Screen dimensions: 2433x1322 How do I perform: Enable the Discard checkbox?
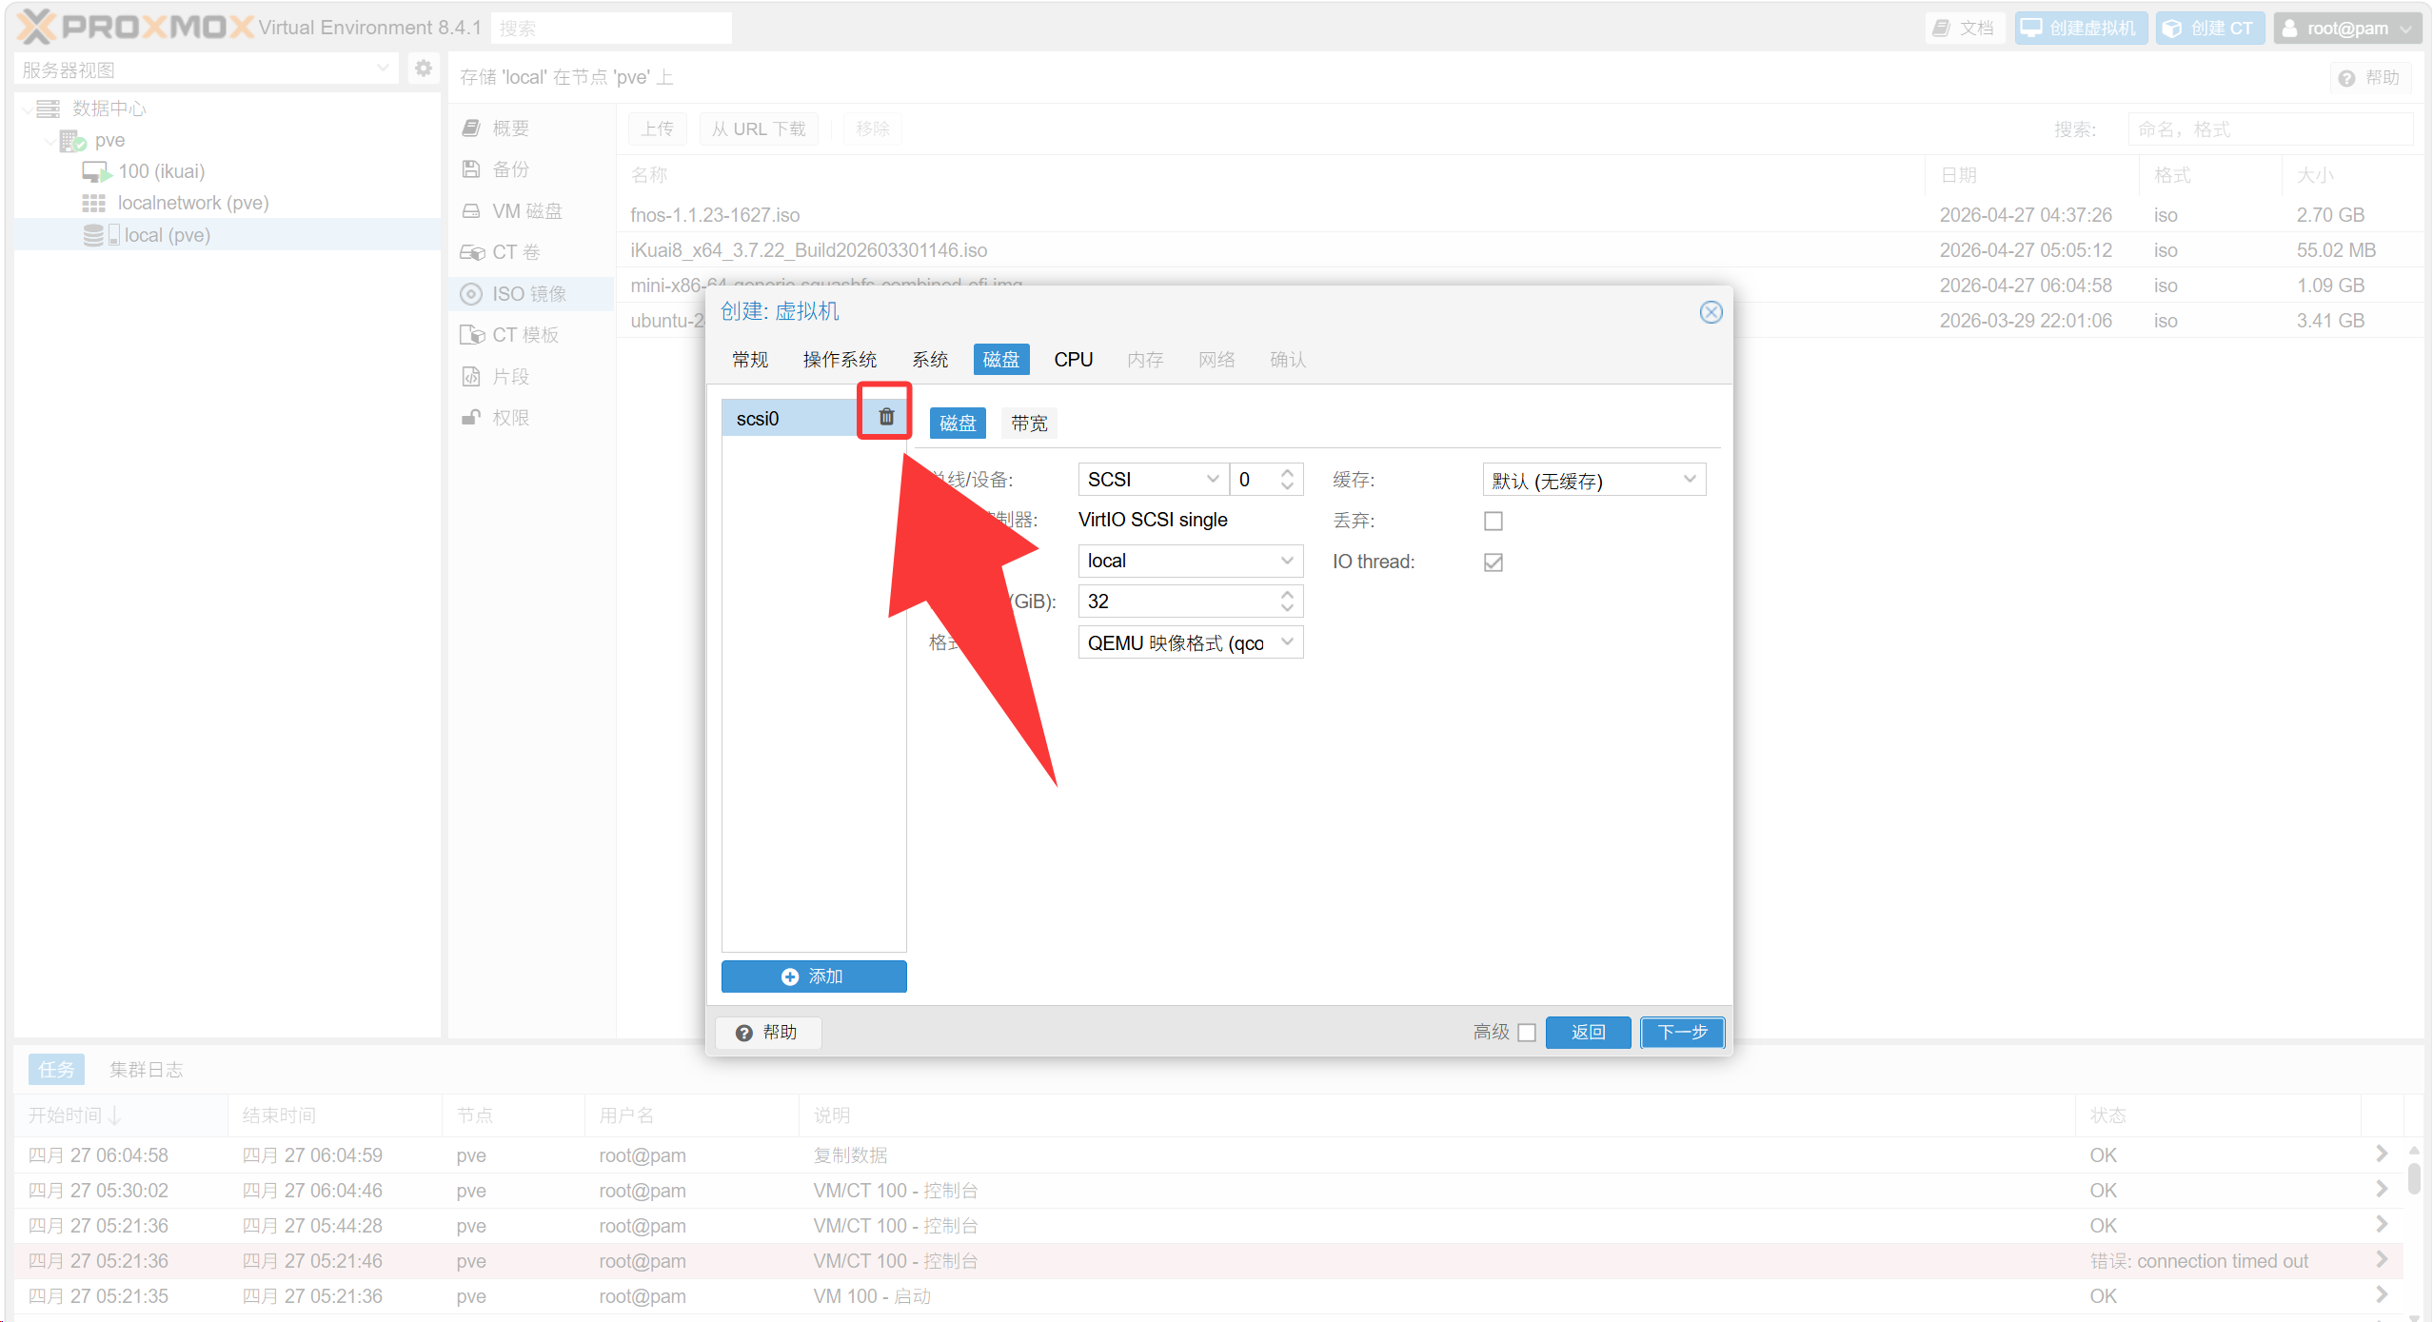[x=1493, y=521]
